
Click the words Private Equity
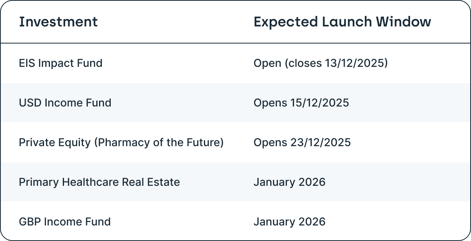click(x=55, y=142)
